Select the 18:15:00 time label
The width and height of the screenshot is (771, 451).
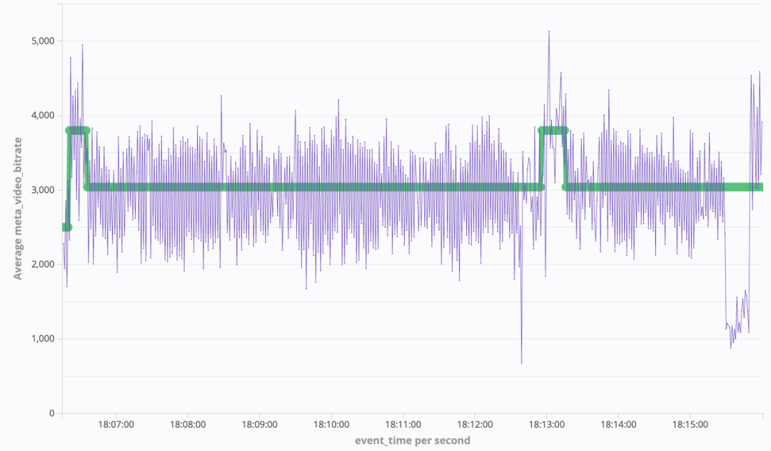point(690,424)
